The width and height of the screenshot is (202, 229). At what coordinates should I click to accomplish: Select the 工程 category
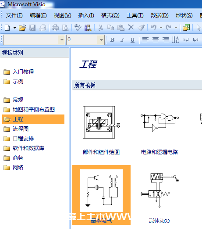33,119
